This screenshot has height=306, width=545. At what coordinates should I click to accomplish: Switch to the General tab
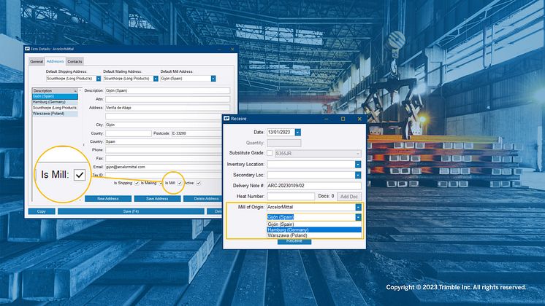[37, 62]
